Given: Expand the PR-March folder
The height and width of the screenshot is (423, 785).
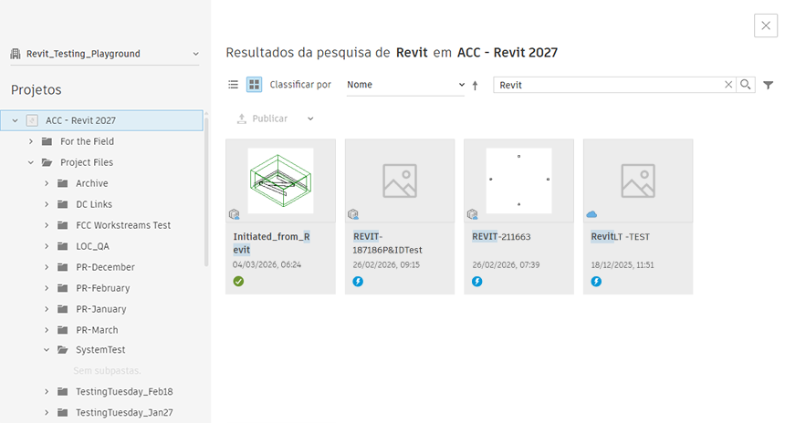Looking at the screenshot, I should click(47, 331).
